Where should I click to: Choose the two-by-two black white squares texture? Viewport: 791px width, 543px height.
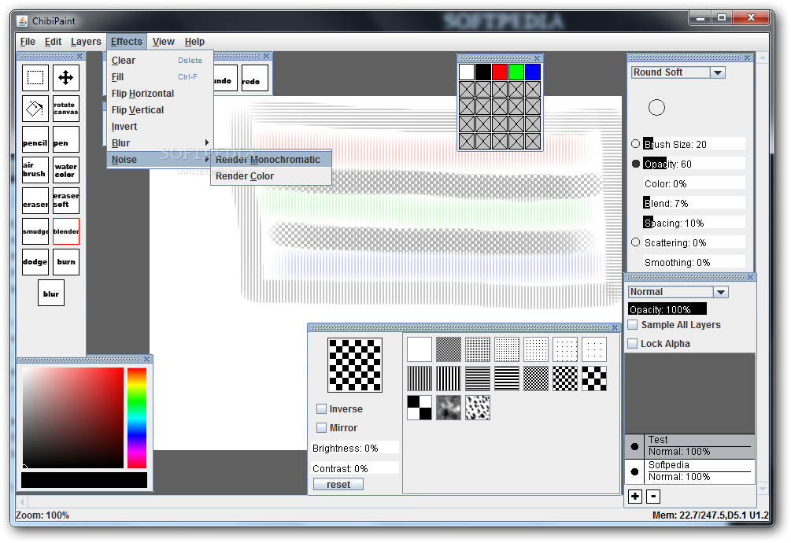420,408
